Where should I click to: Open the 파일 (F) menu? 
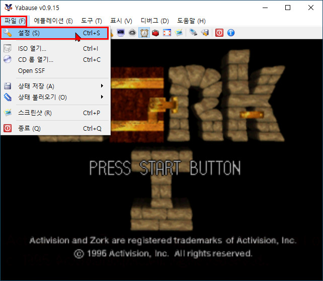(14, 21)
